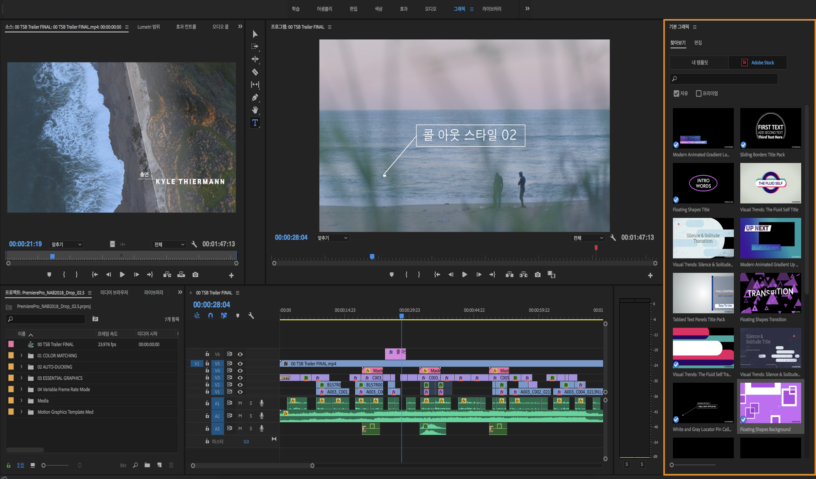
Task: Enable the 프리미엄 checkbox
Action: 699,93
